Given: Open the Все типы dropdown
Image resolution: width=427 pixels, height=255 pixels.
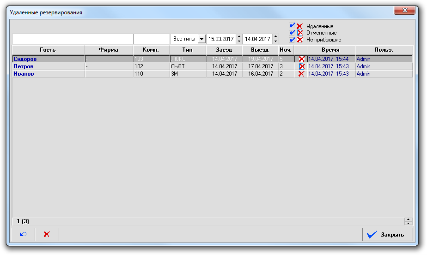Looking at the screenshot, I should [x=201, y=39].
